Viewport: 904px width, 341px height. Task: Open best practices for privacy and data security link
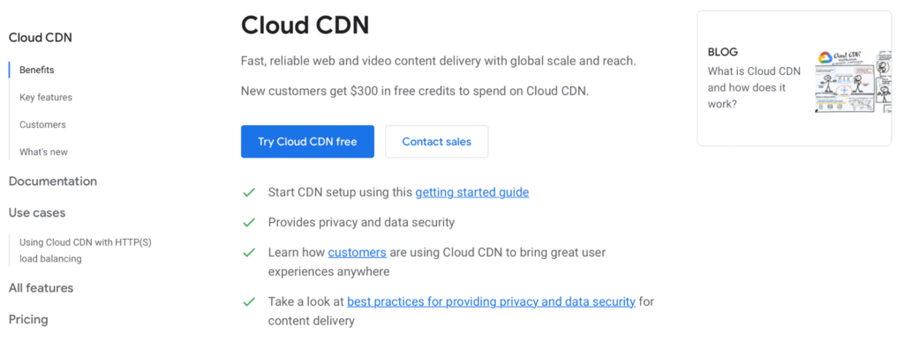(491, 301)
